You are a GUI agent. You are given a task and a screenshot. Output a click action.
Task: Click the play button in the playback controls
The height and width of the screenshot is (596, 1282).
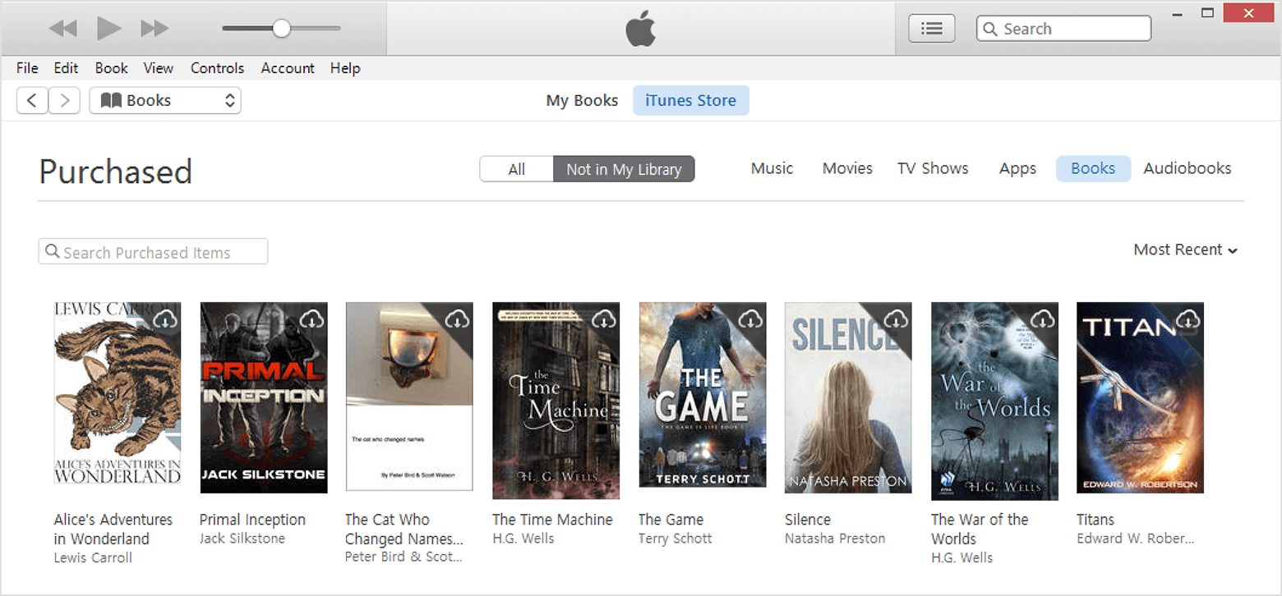click(x=108, y=29)
